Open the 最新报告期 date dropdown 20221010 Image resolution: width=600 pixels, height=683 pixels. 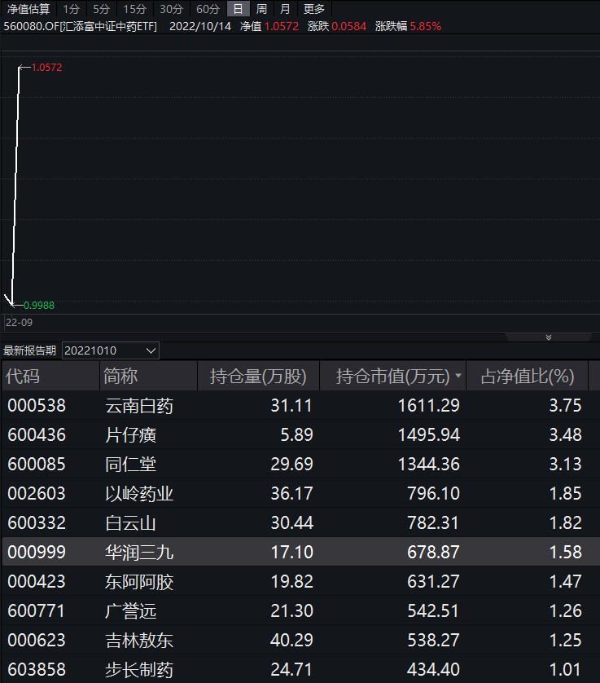click(111, 350)
